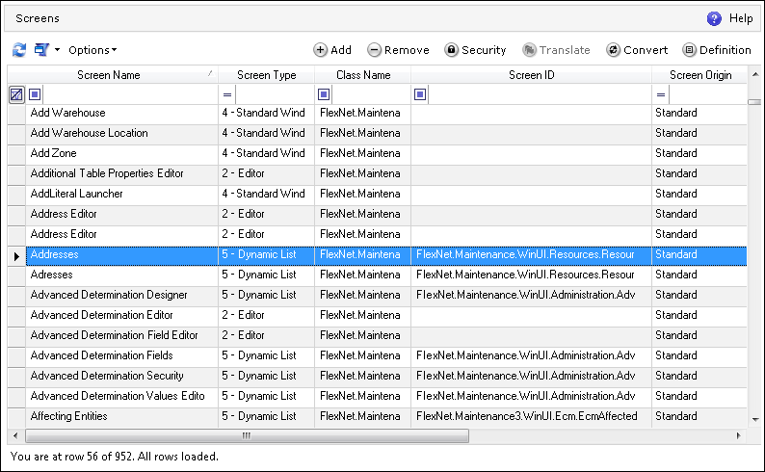Click the row selector for Add Warehouse
The width and height of the screenshot is (765, 472).
tap(16, 114)
